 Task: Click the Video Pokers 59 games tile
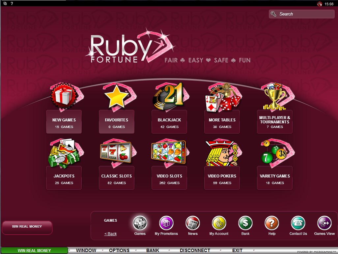point(222,178)
